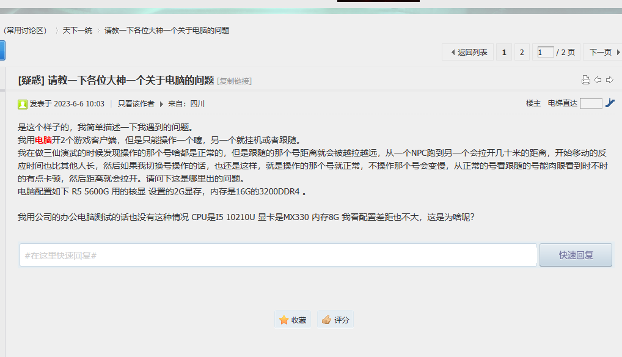Click the star 收藏 favorite button
This screenshot has width=622, height=357.
click(x=293, y=320)
